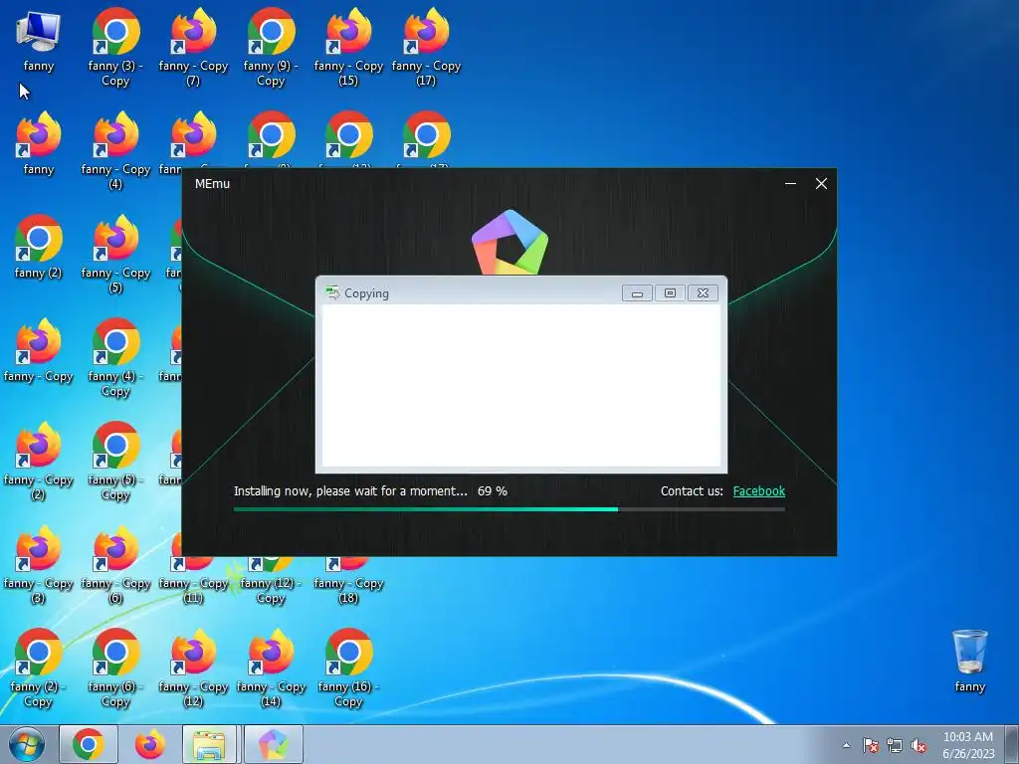Viewport: 1019px width, 764px height.
Task: Select the 'fanny (12) - Copy' shortcut
Action: (x=271, y=581)
